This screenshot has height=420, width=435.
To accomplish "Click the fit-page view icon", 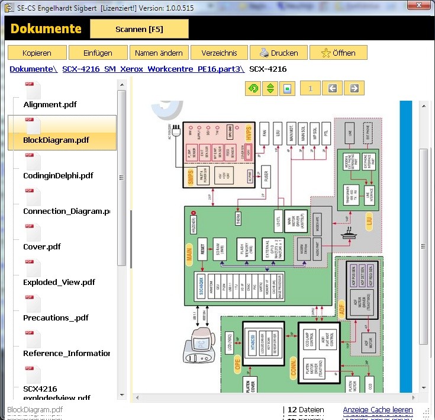I will click(286, 89).
